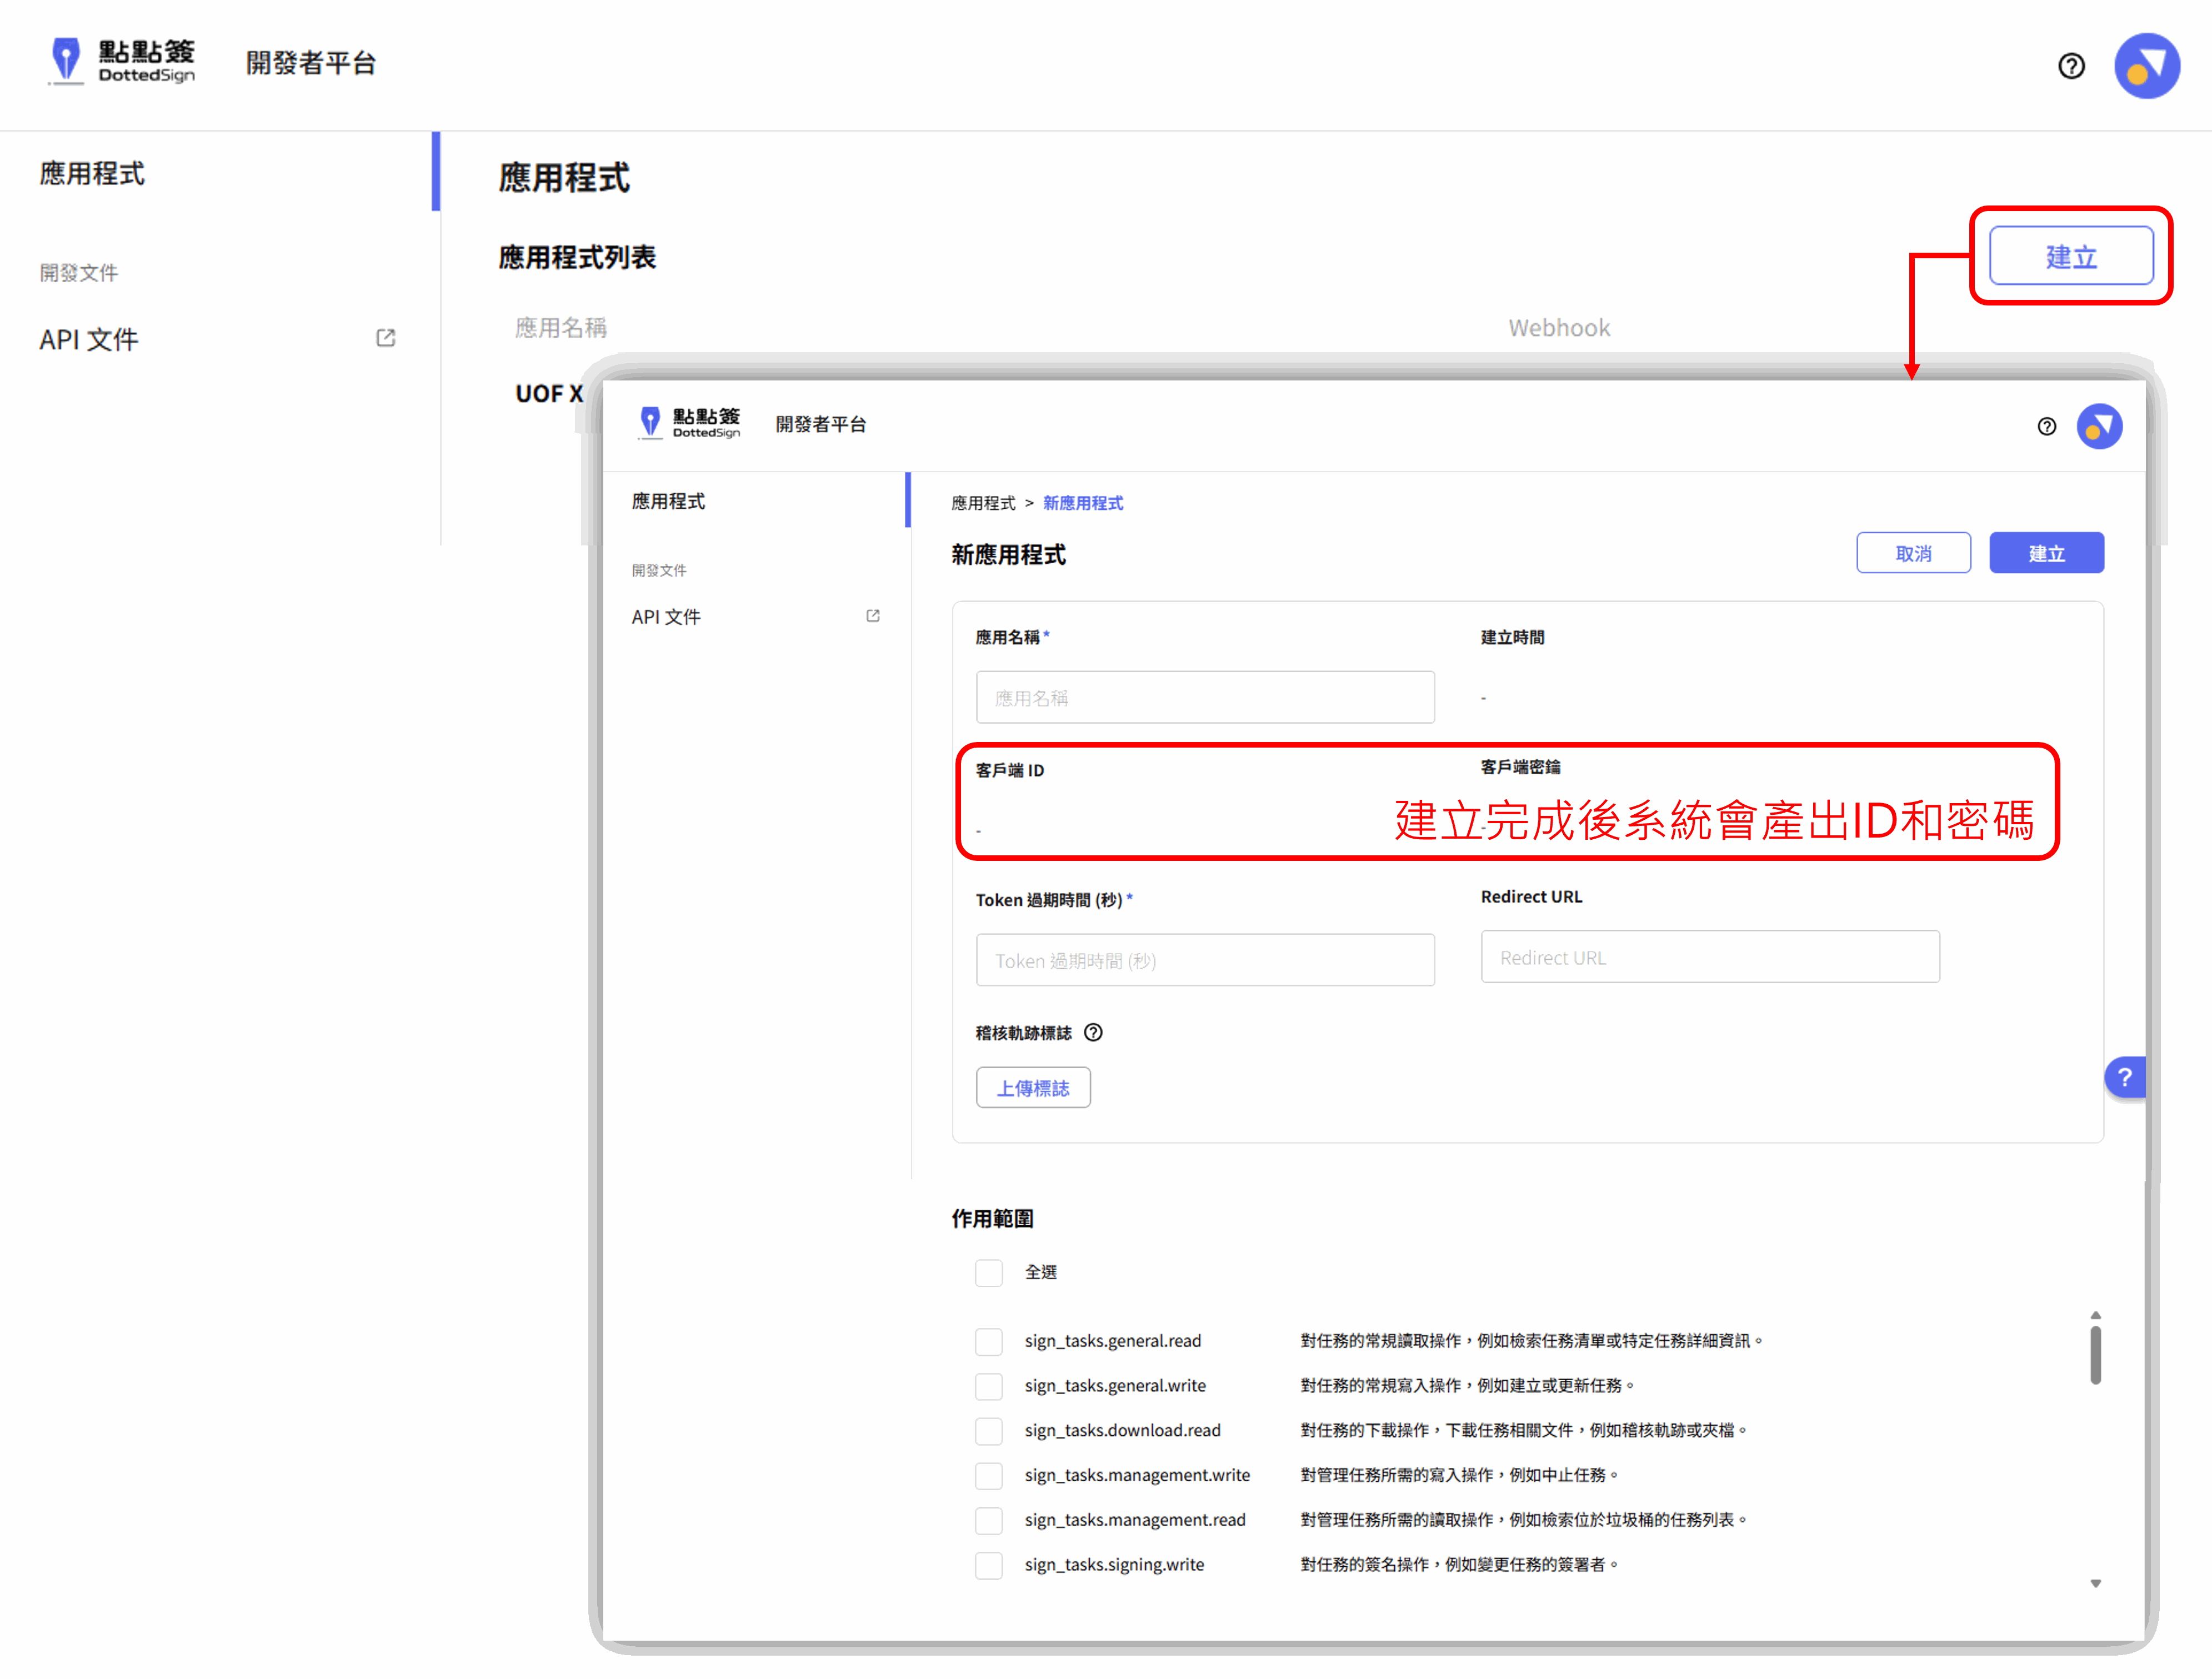
Task: Click the floating blue question mark help button
Action: [x=2125, y=1077]
